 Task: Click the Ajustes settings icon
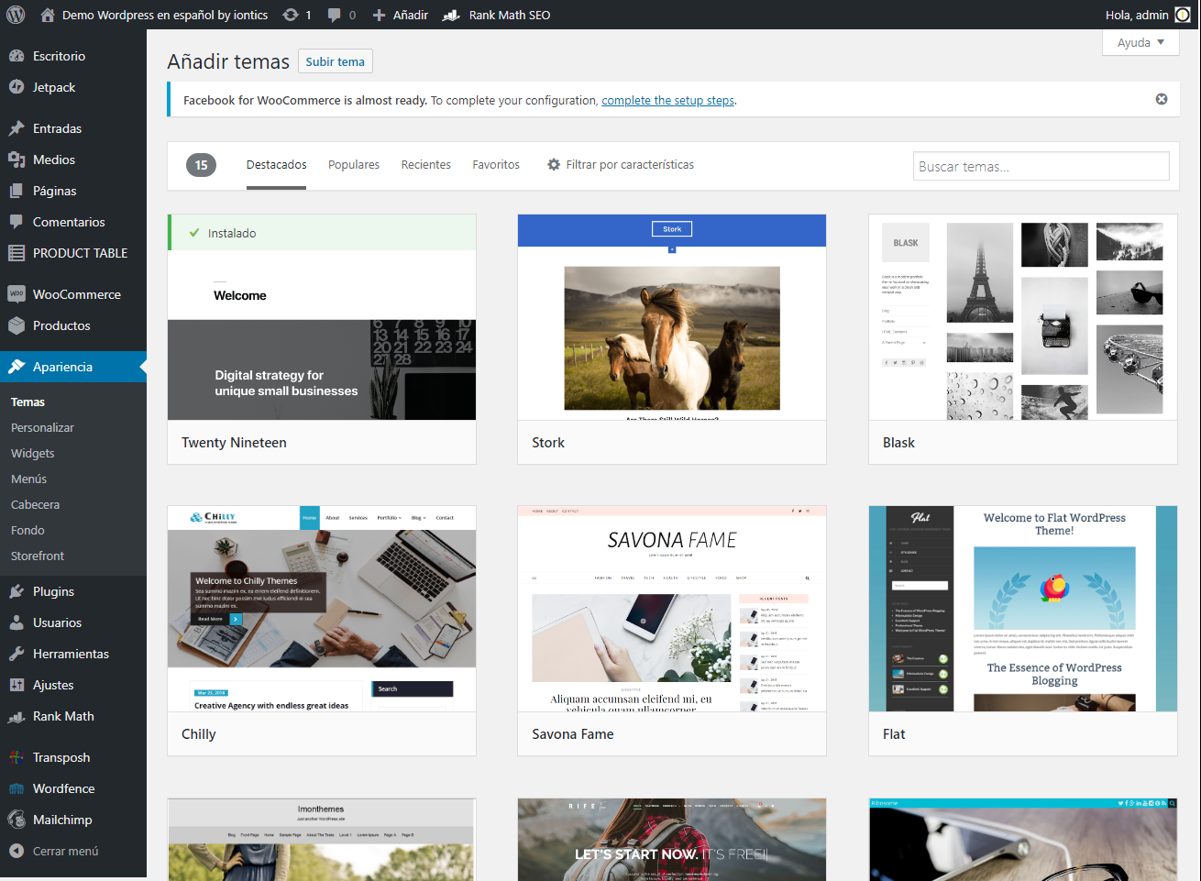[17, 685]
